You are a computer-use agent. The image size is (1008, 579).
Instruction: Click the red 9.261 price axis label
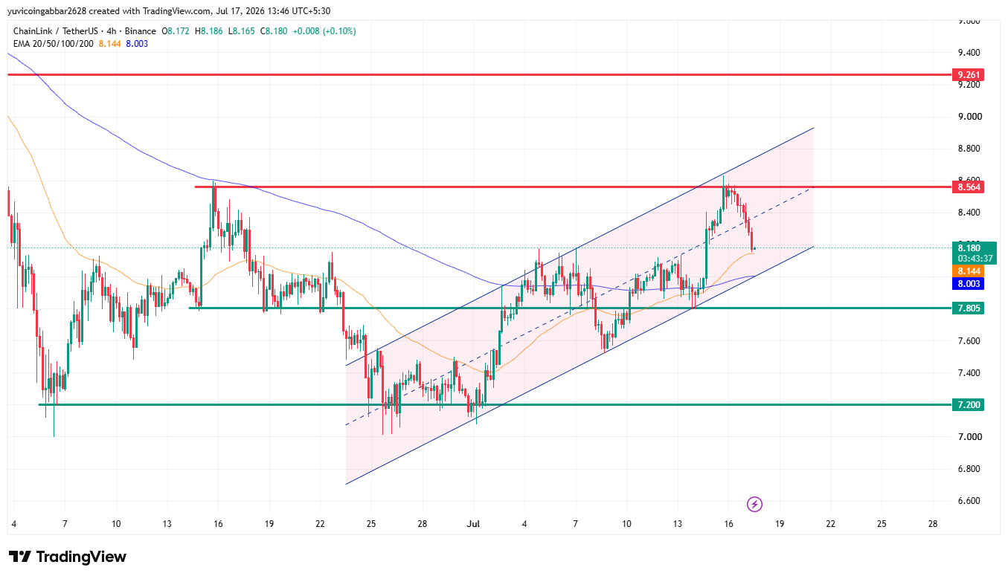click(968, 75)
